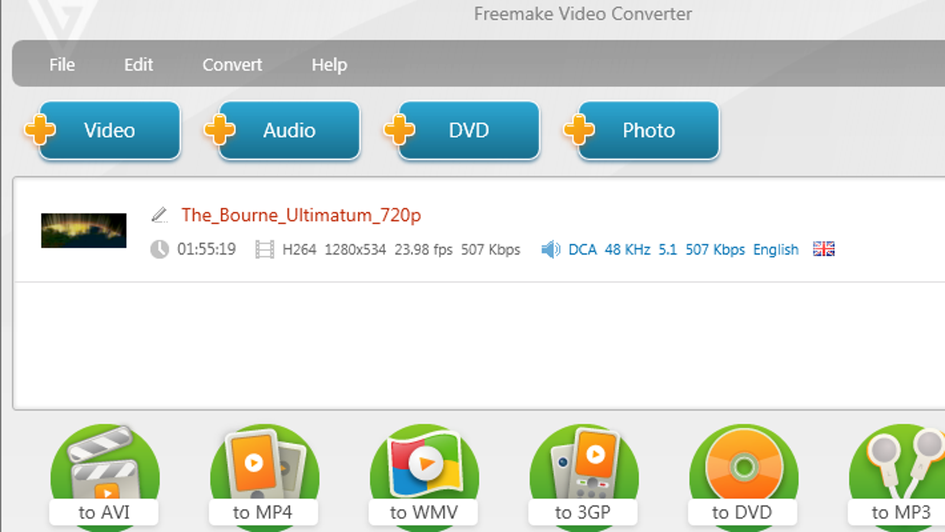
Task: Click the 01:55:19 duration text
Action: pyautogui.click(x=207, y=249)
